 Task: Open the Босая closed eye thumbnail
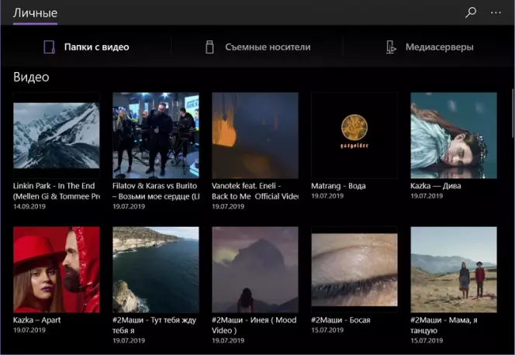coord(354,270)
